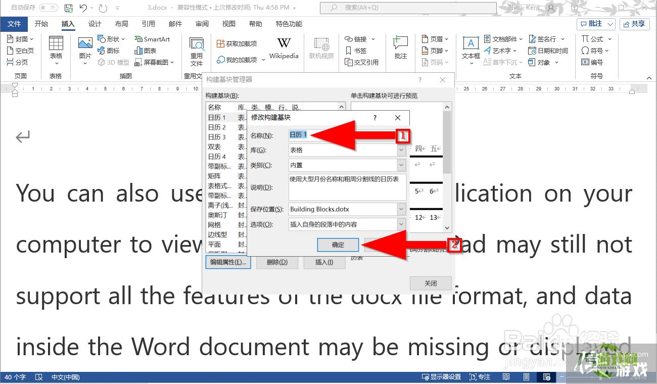
Task: Switch to the 布局 layout tab
Action: 122,24
